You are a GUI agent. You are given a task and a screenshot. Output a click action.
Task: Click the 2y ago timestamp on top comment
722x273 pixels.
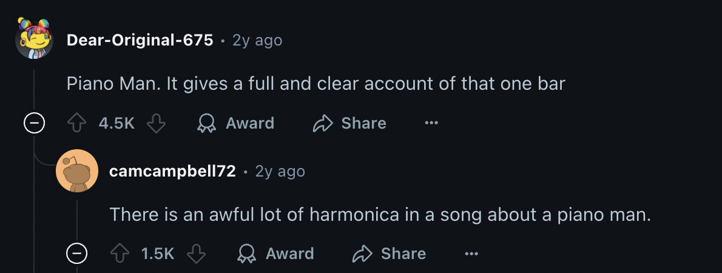257,41
